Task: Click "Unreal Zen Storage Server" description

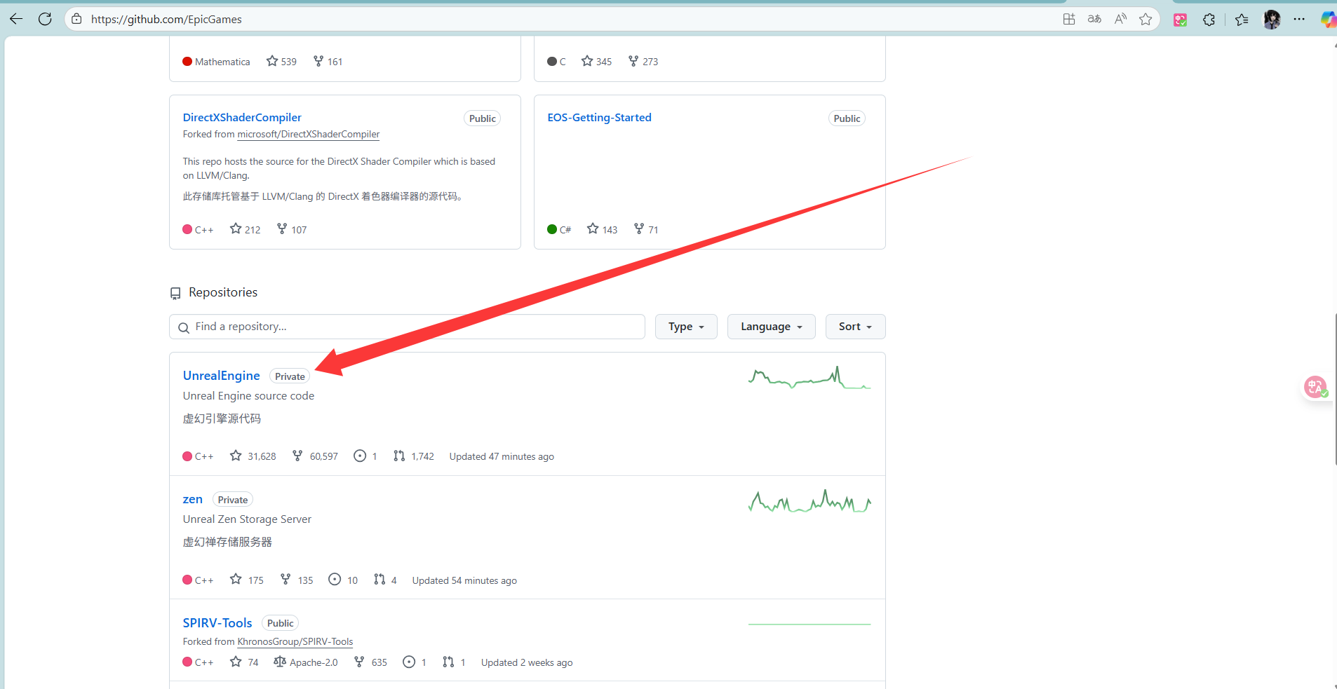Action: pyautogui.click(x=247, y=519)
